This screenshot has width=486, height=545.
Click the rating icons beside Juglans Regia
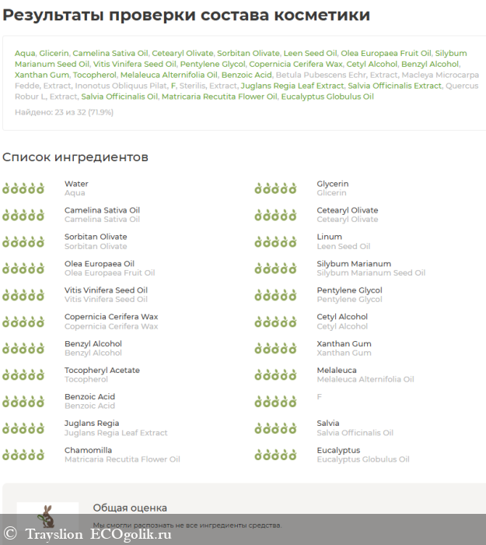23,428
